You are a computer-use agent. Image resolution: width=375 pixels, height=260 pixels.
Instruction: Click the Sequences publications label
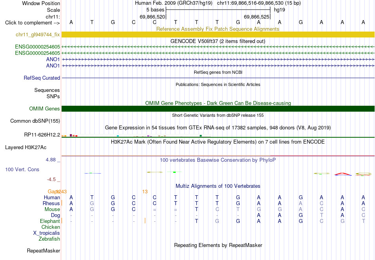tap(47, 90)
